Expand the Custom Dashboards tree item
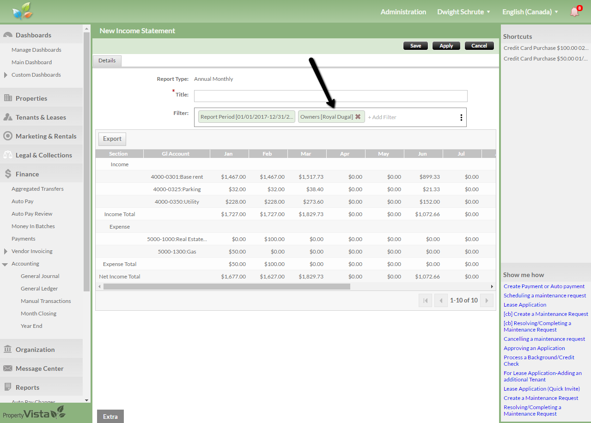The image size is (591, 423). [x=6, y=75]
